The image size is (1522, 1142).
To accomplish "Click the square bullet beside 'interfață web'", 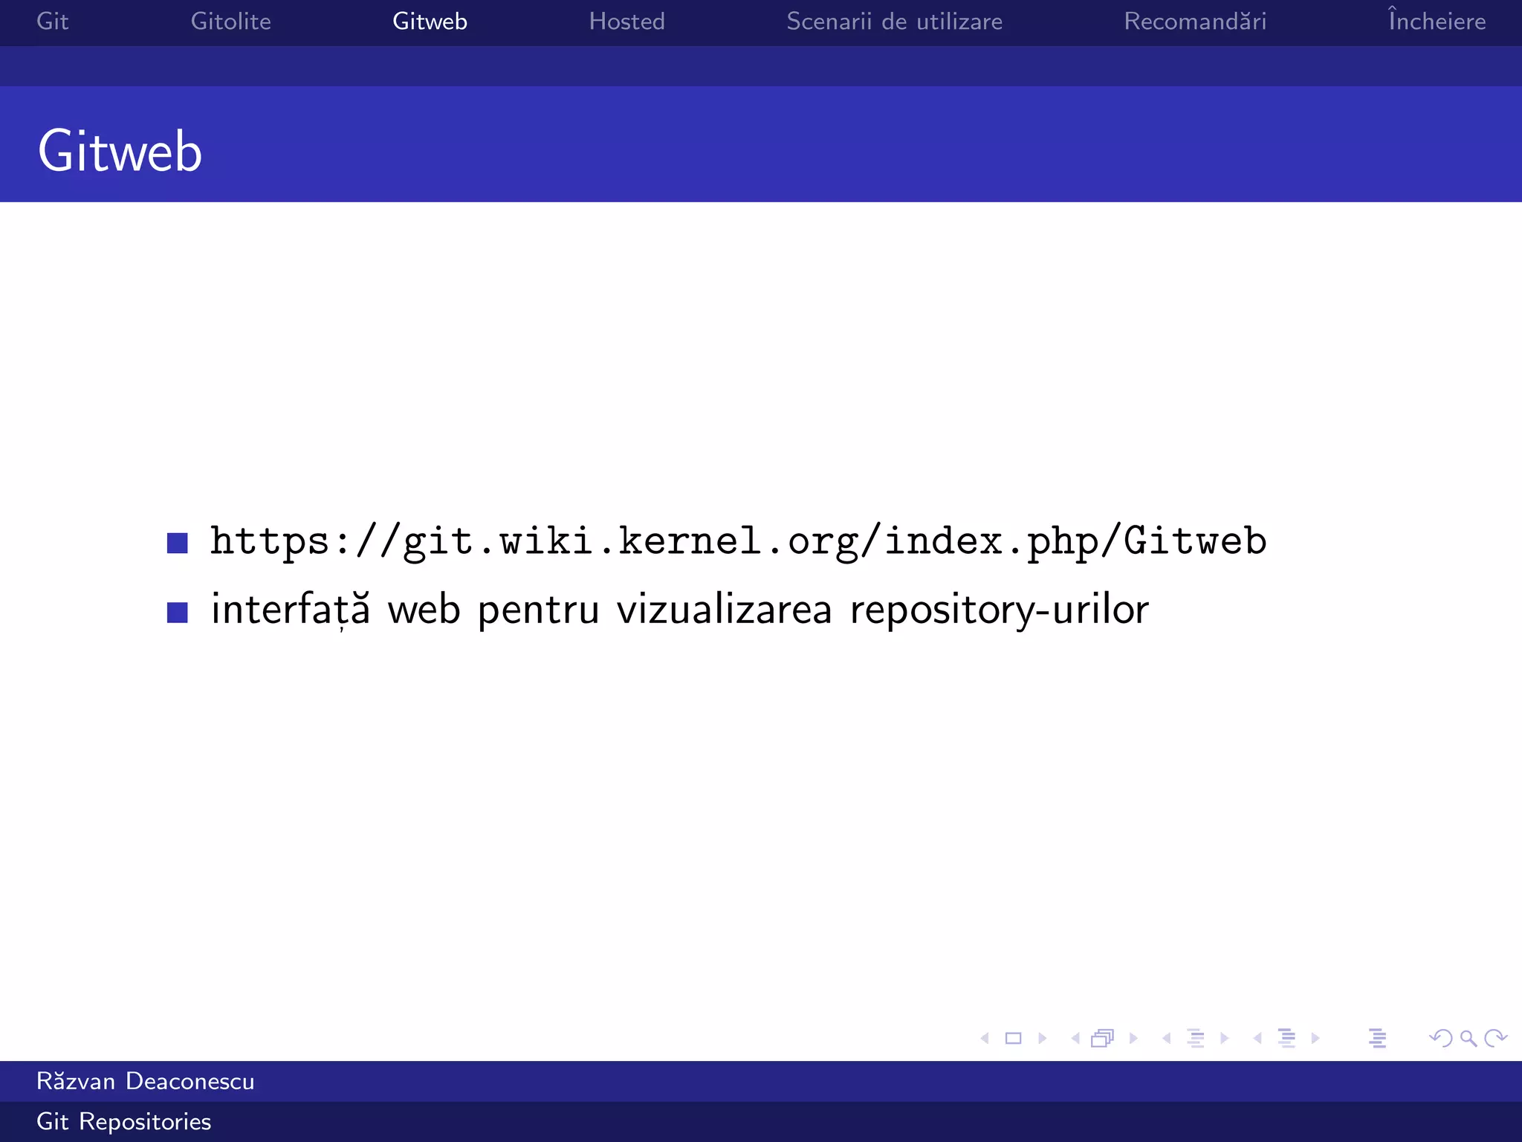I will point(178,613).
